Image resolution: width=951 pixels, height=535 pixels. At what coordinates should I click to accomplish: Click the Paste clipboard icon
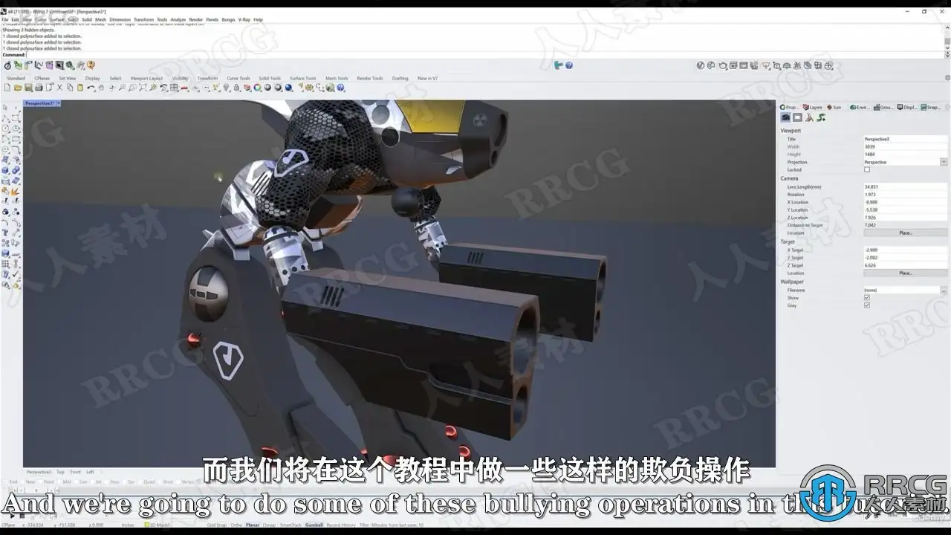click(80, 88)
